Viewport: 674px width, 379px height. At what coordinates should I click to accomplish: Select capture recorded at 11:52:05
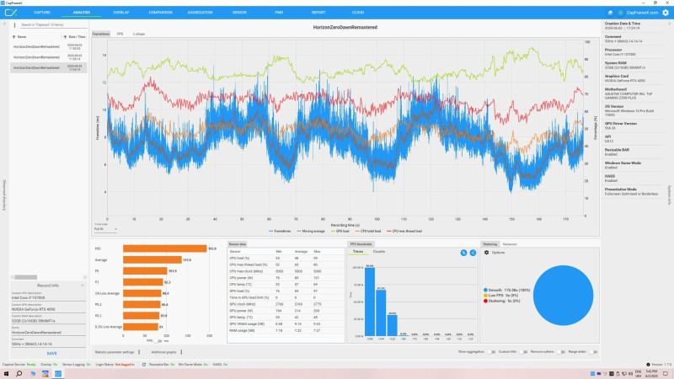[x=48, y=46]
